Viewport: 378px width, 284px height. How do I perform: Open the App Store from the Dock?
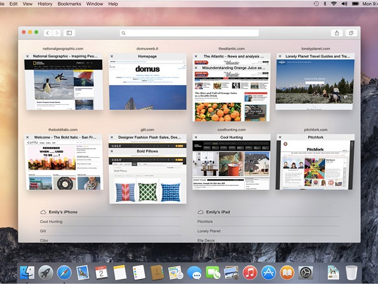point(268,273)
